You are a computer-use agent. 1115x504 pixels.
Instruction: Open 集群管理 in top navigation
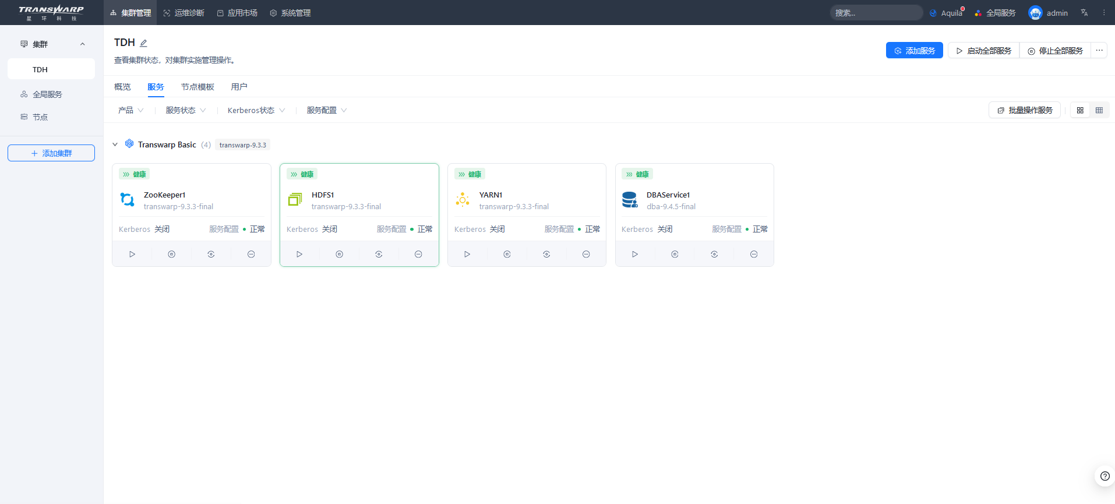point(130,13)
